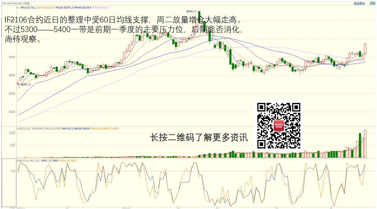Click the empty box left of WR panel
The image size is (377, 209).
[x=9, y=182]
